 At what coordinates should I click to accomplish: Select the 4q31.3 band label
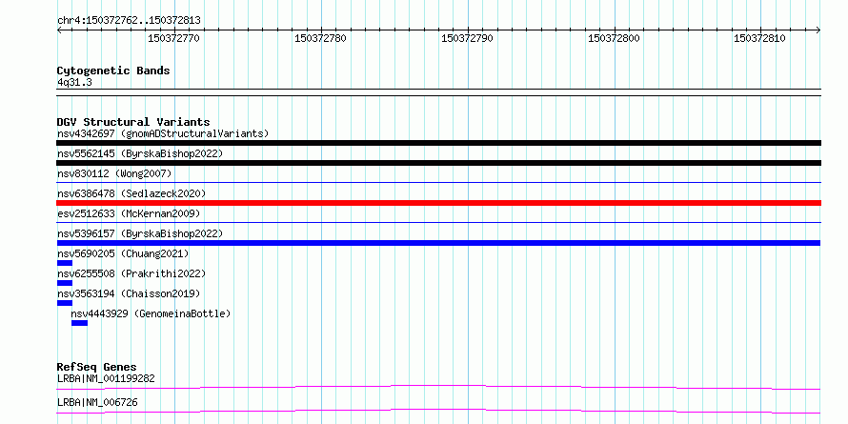coord(74,82)
